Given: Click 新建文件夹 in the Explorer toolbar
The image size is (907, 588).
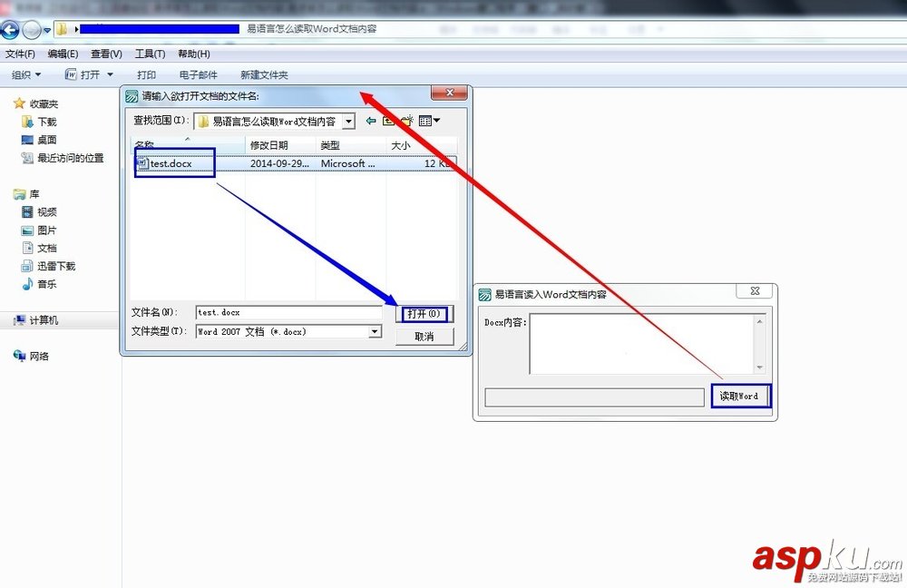Looking at the screenshot, I should pyautogui.click(x=264, y=74).
